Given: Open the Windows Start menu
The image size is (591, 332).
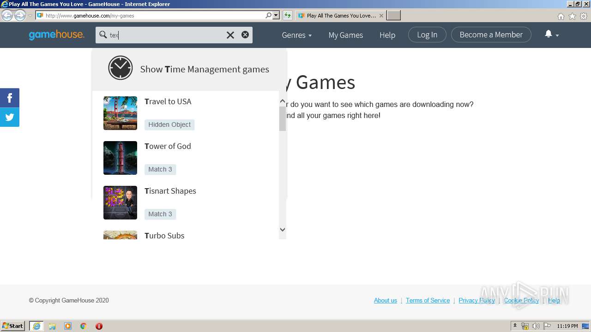Looking at the screenshot, I should tap(12, 326).
